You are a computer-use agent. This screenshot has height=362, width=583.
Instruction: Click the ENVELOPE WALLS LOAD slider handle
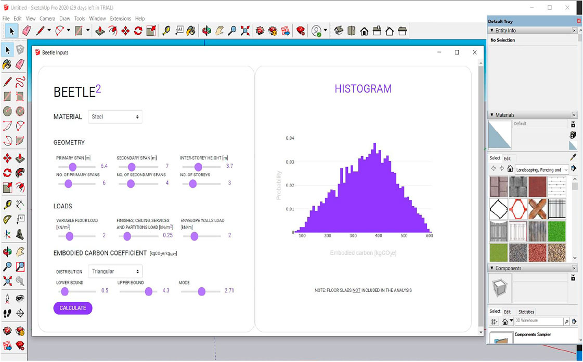pos(194,236)
